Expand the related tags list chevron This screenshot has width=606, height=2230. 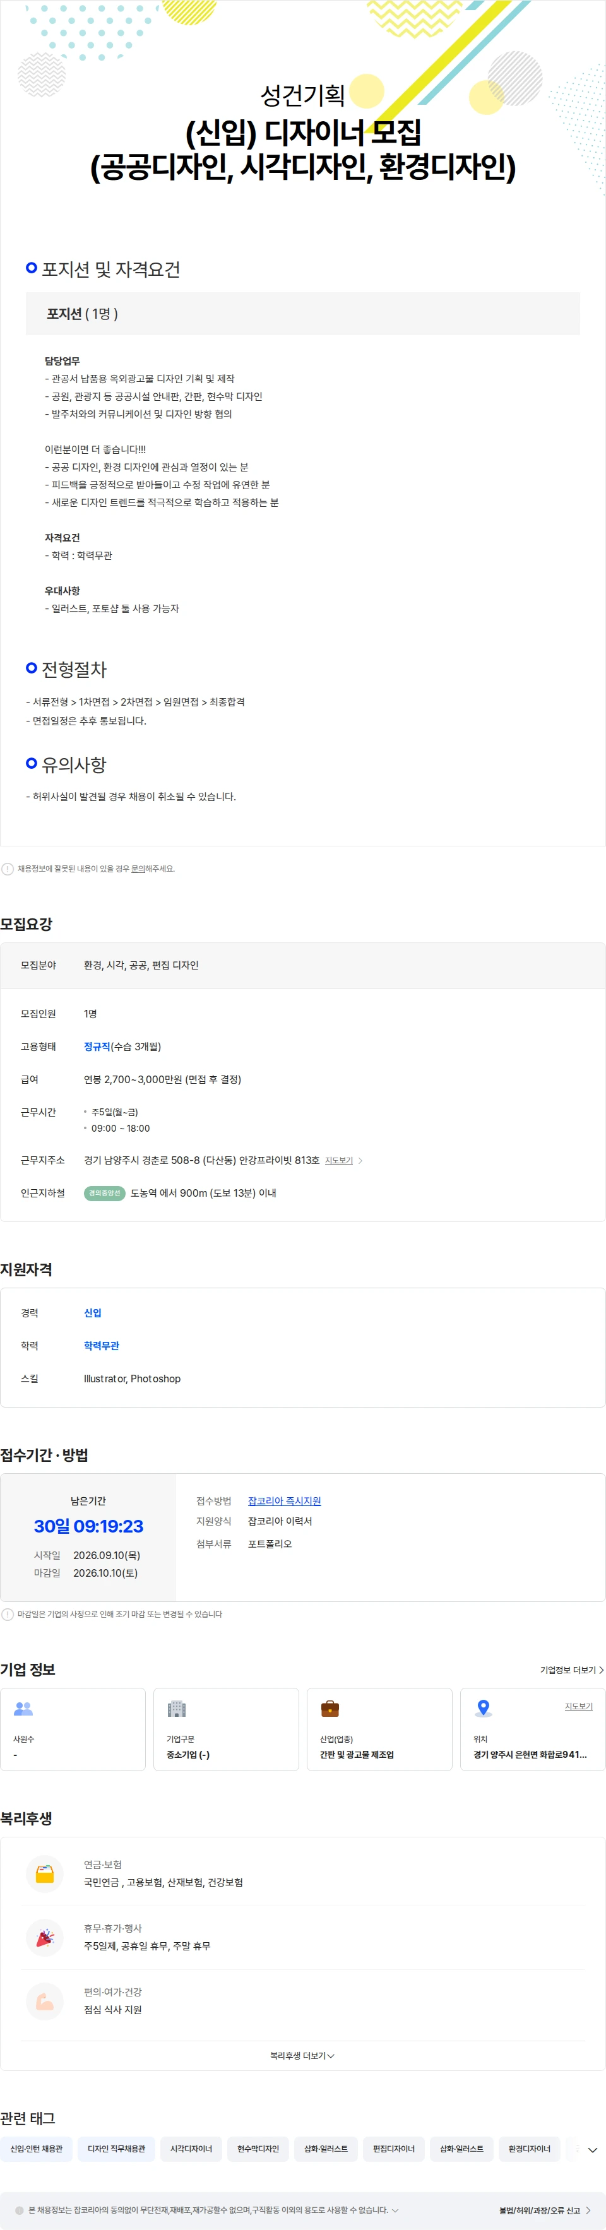tap(592, 2149)
